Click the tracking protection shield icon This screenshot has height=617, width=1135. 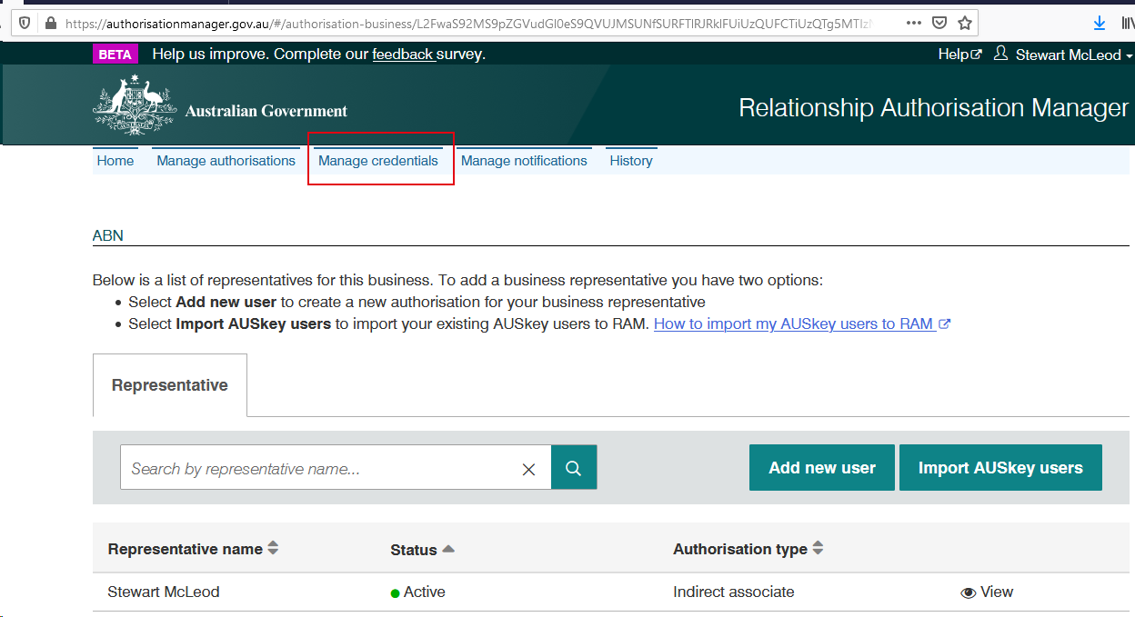click(25, 23)
